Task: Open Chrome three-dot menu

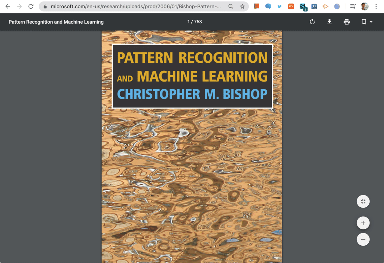Action: click(x=376, y=6)
